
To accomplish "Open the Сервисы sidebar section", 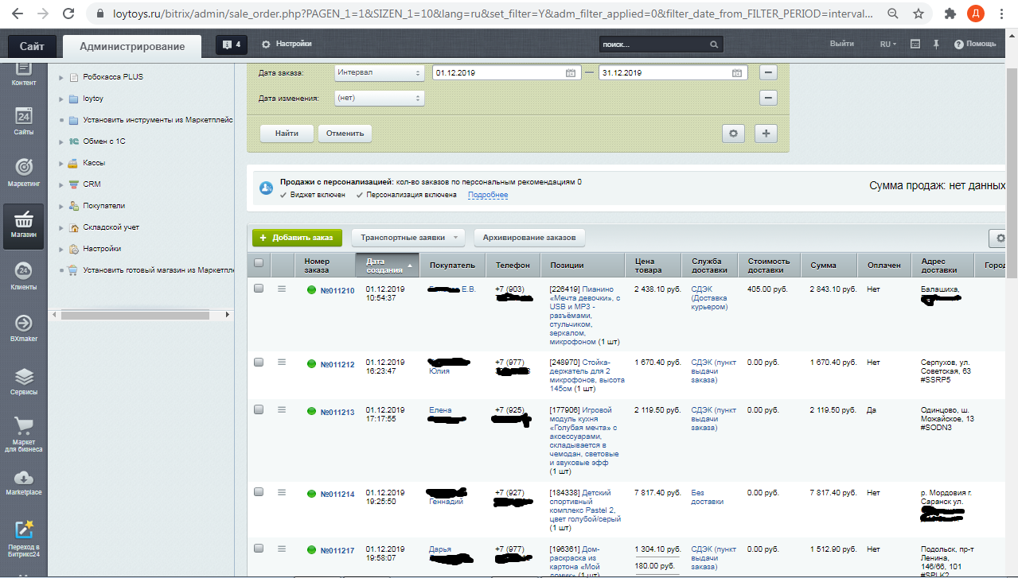I will 24,380.
